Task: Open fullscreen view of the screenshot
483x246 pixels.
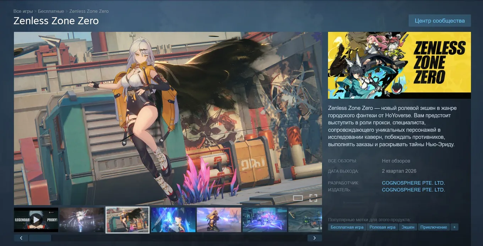Action: [x=313, y=198]
